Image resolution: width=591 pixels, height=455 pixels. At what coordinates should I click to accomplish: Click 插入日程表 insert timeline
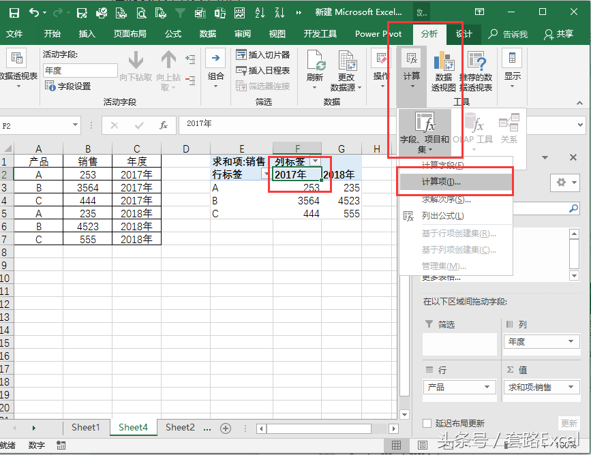pyautogui.click(x=263, y=70)
